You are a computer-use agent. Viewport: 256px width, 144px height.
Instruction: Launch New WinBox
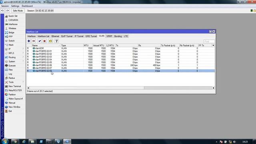[x=14, y=107]
